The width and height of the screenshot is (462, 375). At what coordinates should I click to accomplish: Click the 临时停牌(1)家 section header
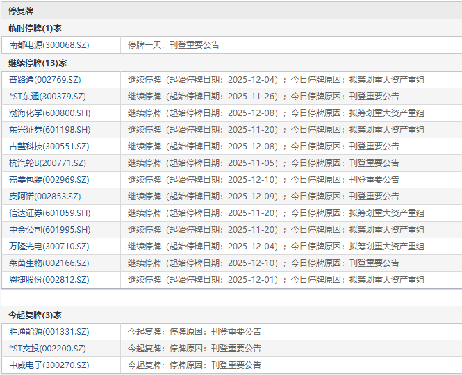(35, 28)
